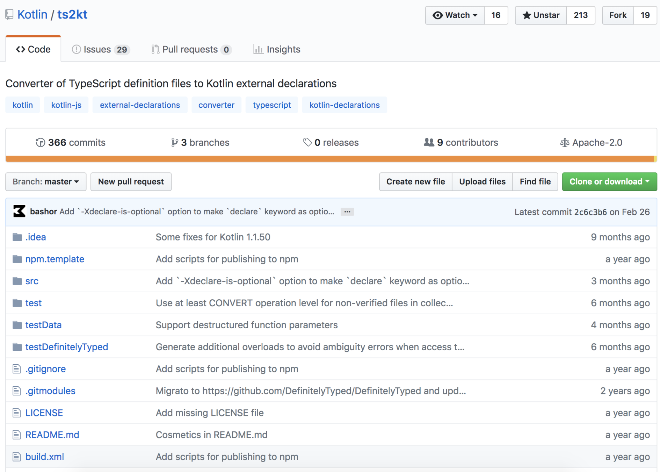Screen dimensions: 660x472
Task: Open the .idea folder icon
Action: 17,237
